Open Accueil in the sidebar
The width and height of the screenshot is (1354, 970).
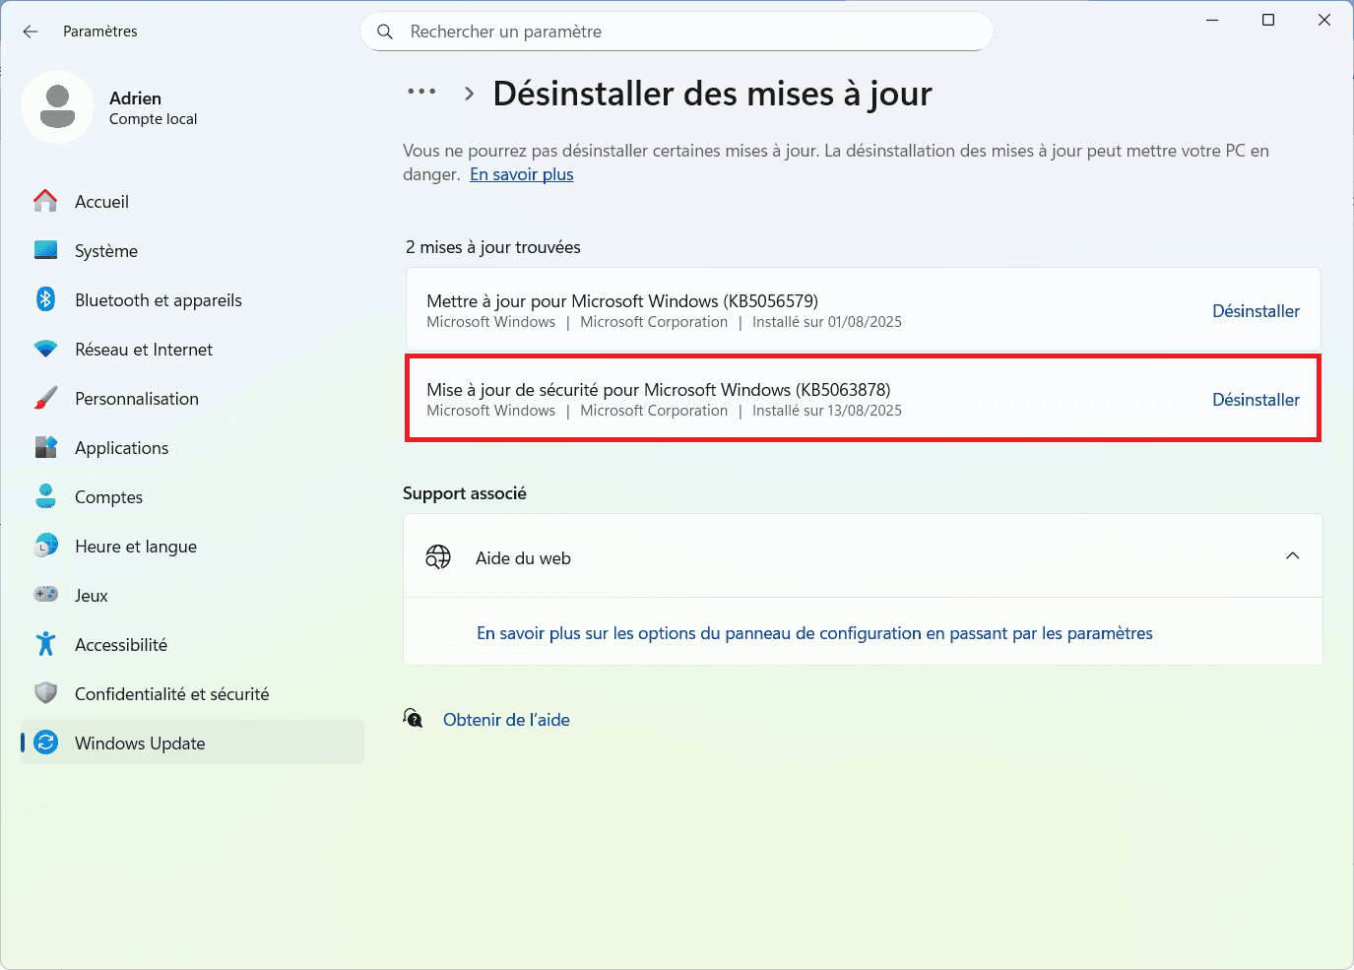coord(192,201)
